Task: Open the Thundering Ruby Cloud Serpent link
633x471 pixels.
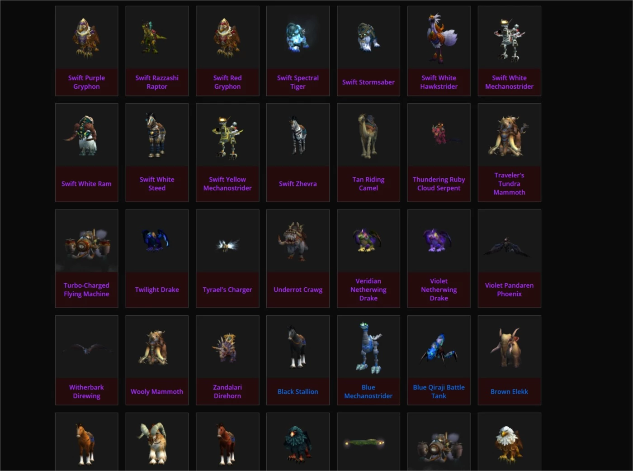Action: (x=439, y=184)
